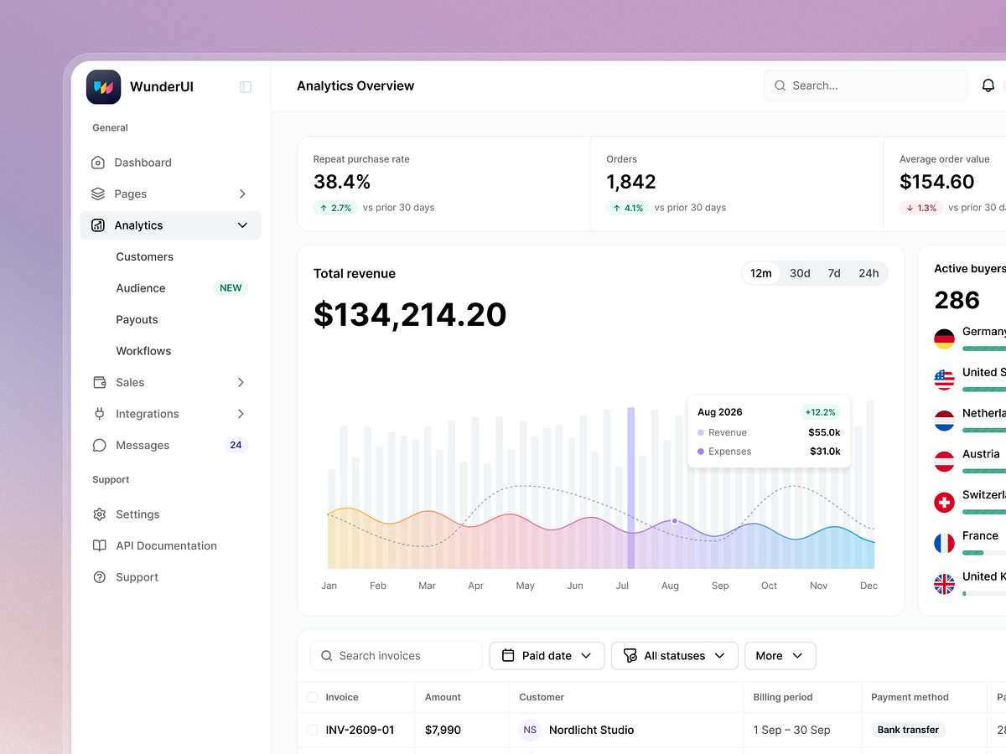Click the calendar icon on Paid date
The height and width of the screenshot is (754, 1006).
[508, 656]
